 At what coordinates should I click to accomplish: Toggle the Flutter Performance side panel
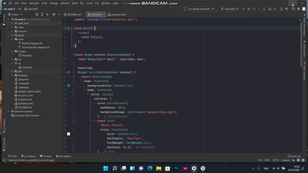point(304,25)
